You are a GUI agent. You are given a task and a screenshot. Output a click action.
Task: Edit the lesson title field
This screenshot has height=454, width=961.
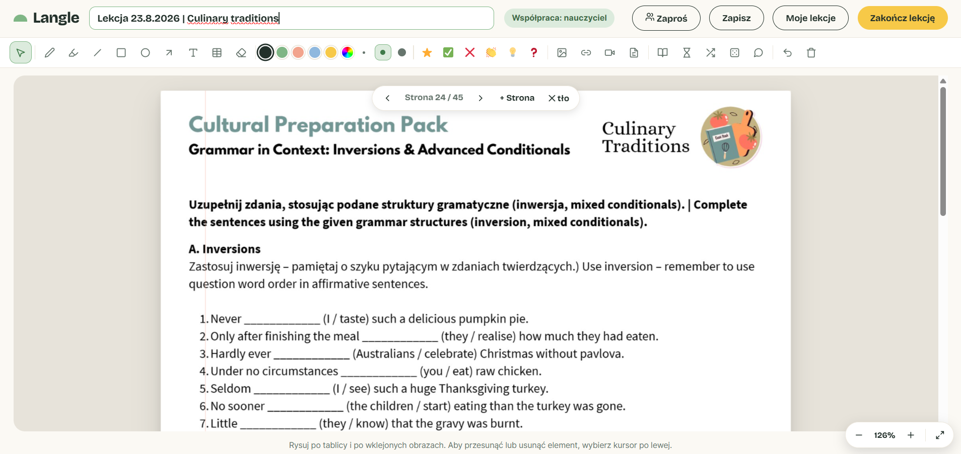pyautogui.click(x=292, y=18)
